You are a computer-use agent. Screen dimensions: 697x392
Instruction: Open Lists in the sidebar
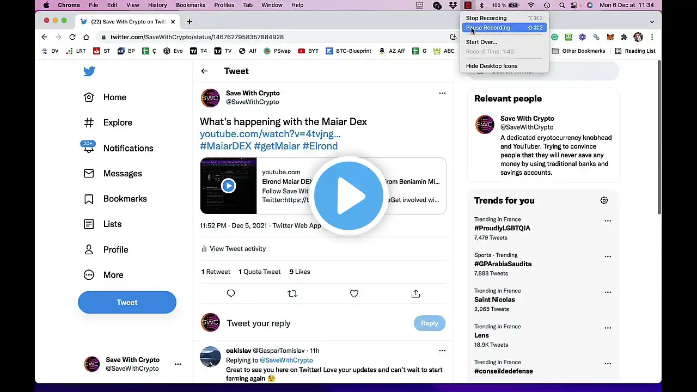point(102,224)
